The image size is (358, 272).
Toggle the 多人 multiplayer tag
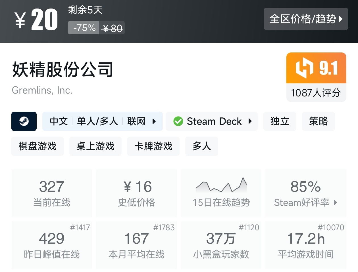(201, 146)
